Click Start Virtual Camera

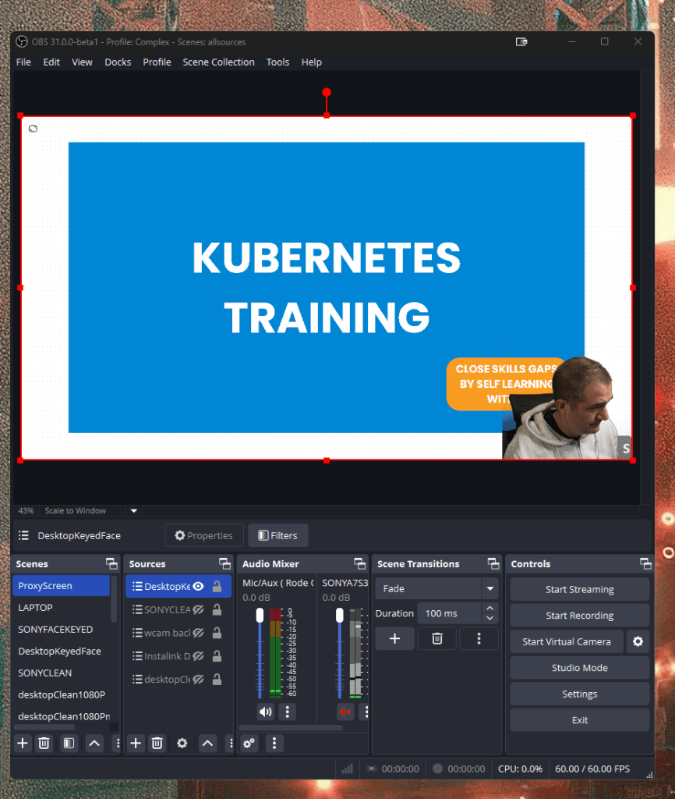coord(567,641)
